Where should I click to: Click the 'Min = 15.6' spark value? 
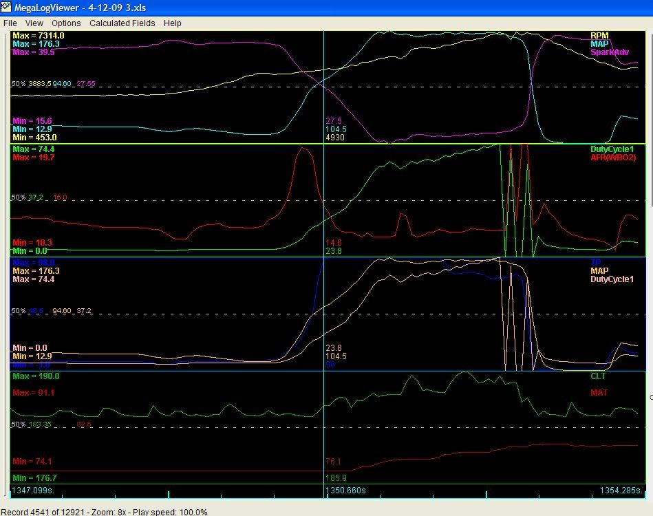(32, 121)
